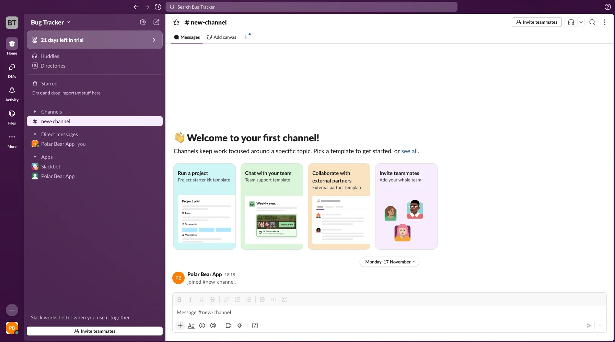Start a huddle with headphones icon
This screenshot has width=615, height=342.
coord(571,22)
